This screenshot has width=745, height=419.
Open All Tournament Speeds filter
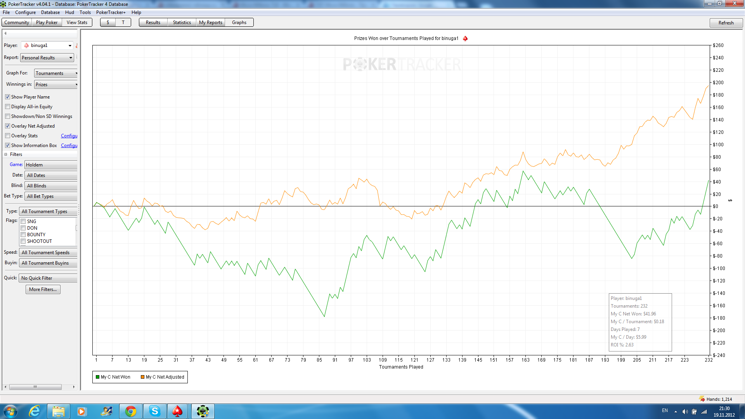(48, 253)
